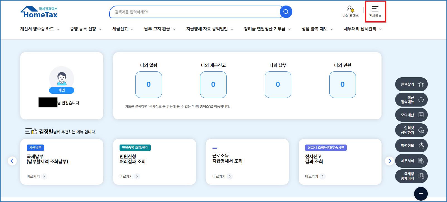
Task: Click 법령정보 gavel icon
Action: [421, 145]
